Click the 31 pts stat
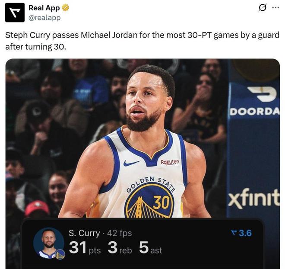 (85, 248)
